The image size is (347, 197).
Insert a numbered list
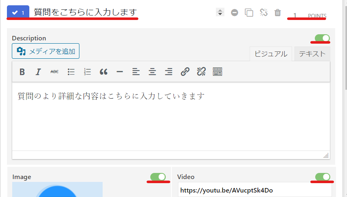(87, 72)
